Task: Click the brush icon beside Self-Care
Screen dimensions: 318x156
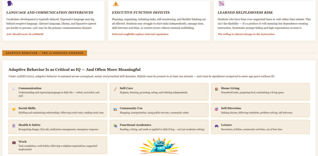Action: point(115,89)
